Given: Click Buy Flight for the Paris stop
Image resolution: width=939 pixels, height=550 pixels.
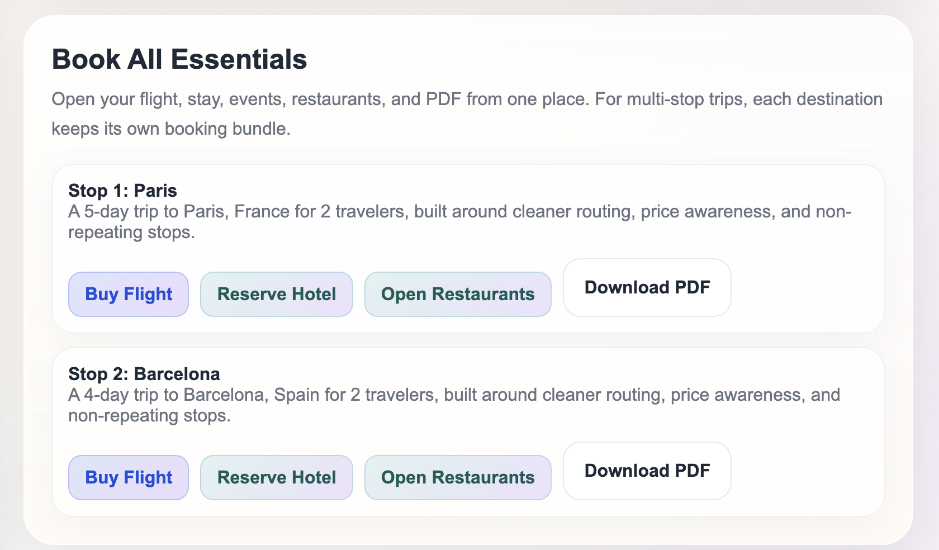Looking at the screenshot, I should click(x=129, y=294).
